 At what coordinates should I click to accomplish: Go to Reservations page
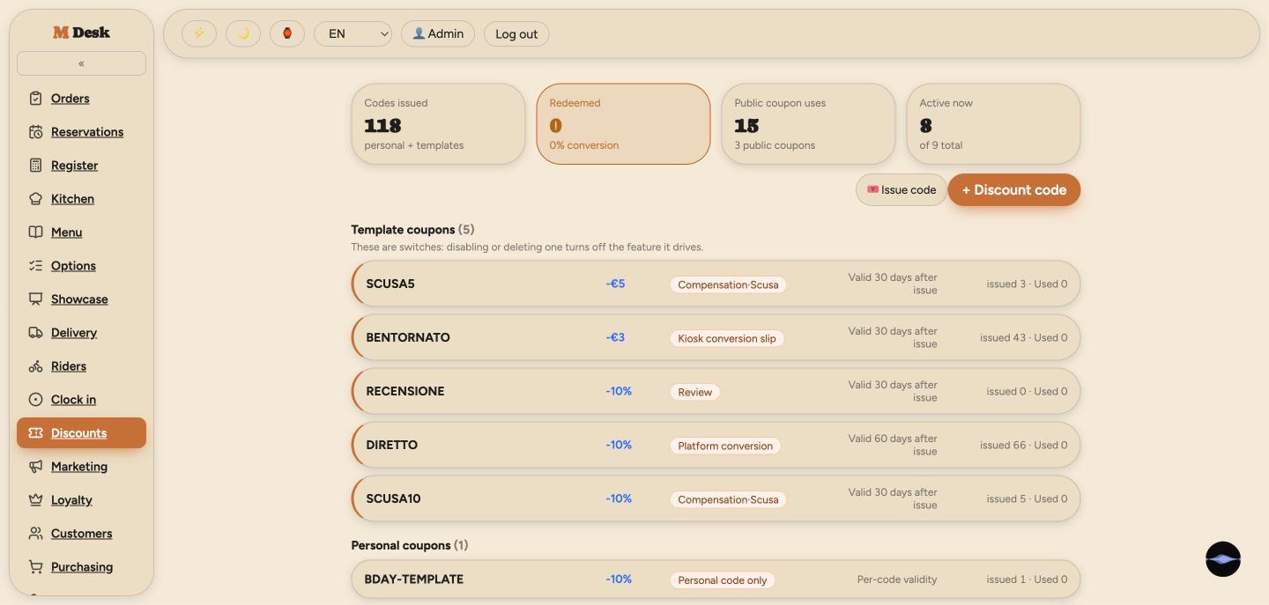[x=87, y=132]
